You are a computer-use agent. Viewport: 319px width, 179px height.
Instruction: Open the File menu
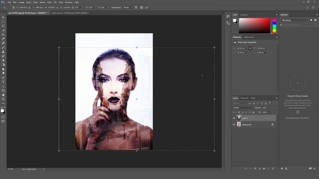pyautogui.click(x=9, y=2)
